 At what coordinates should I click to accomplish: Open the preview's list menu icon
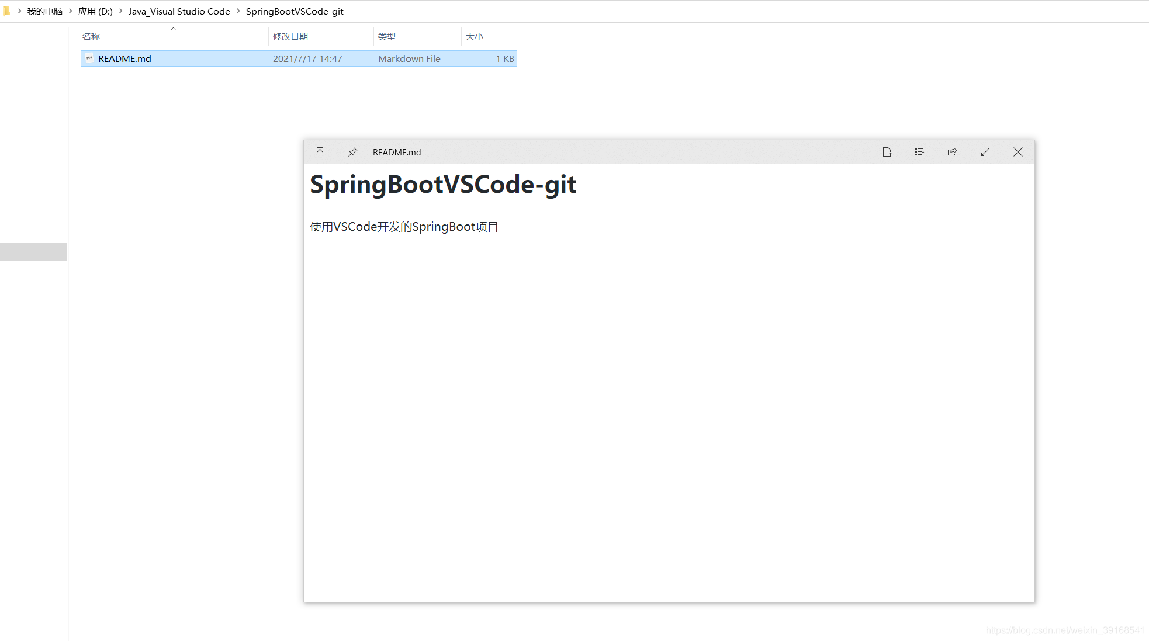click(919, 152)
